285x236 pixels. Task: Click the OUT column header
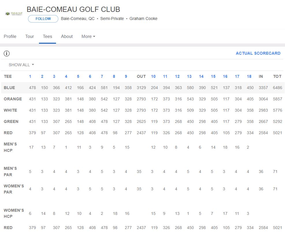tap(141, 76)
